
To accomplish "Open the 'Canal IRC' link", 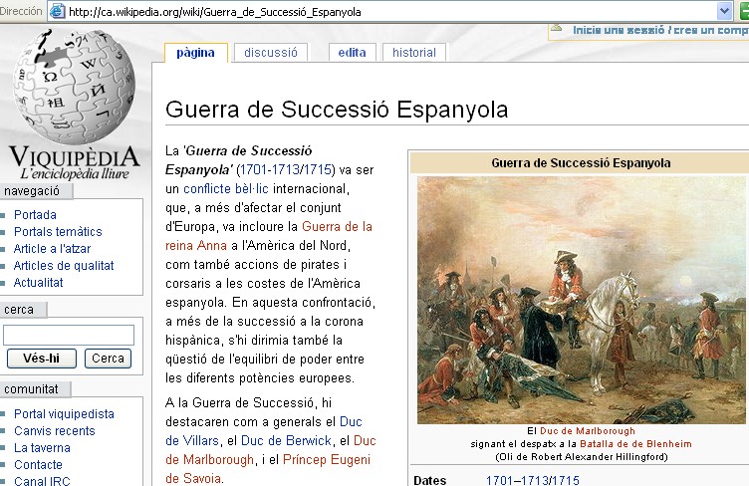I will (42, 481).
